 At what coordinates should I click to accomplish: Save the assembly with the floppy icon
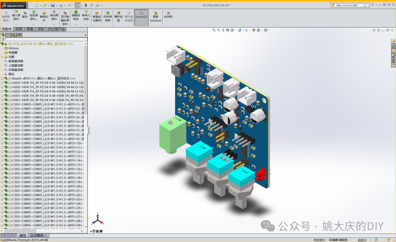[x=53, y=5]
